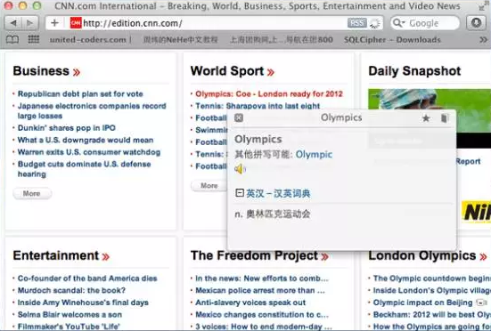Collapse the 英汉－汉英词典 section toggle
The width and height of the screenshot is (491, 331).
pyautogui.click(x=239, y=192)
